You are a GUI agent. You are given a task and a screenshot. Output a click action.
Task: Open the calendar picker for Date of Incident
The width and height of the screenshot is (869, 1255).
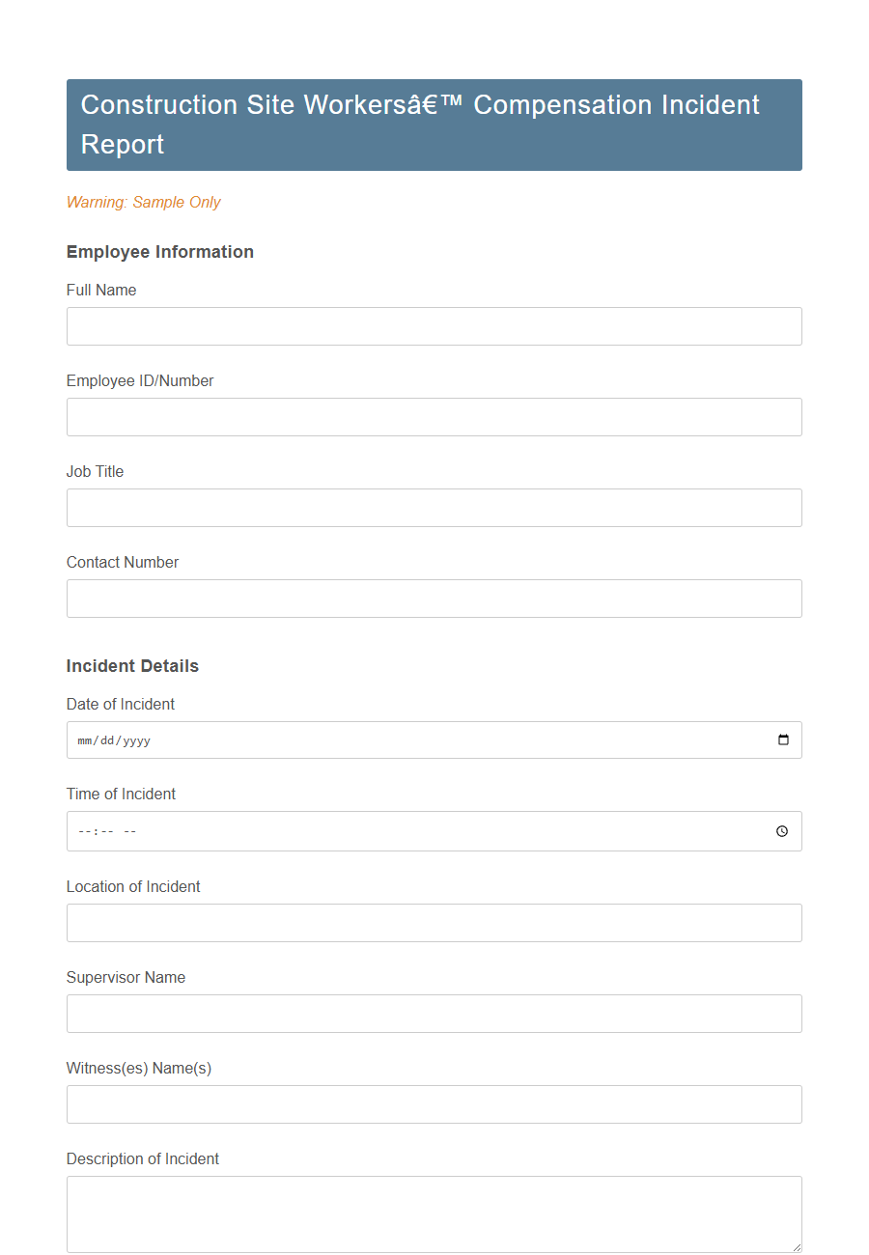(x=784, y=739)
